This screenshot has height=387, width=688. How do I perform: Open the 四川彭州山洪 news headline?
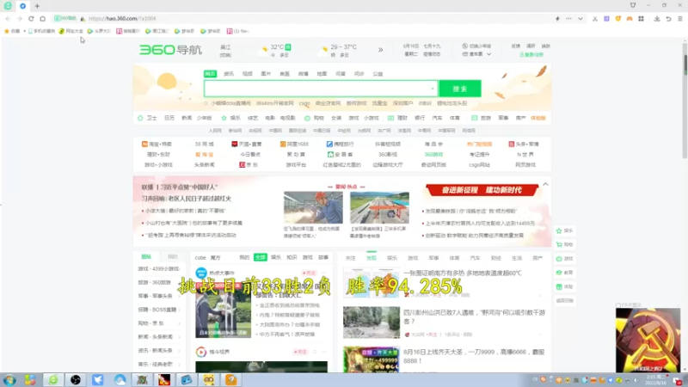tap(474, 316)
